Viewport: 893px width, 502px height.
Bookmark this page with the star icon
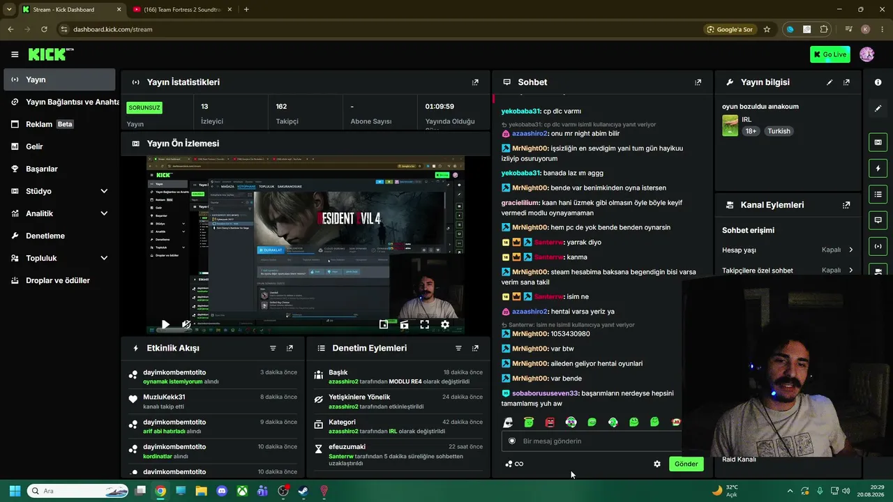tap(767, 29)
